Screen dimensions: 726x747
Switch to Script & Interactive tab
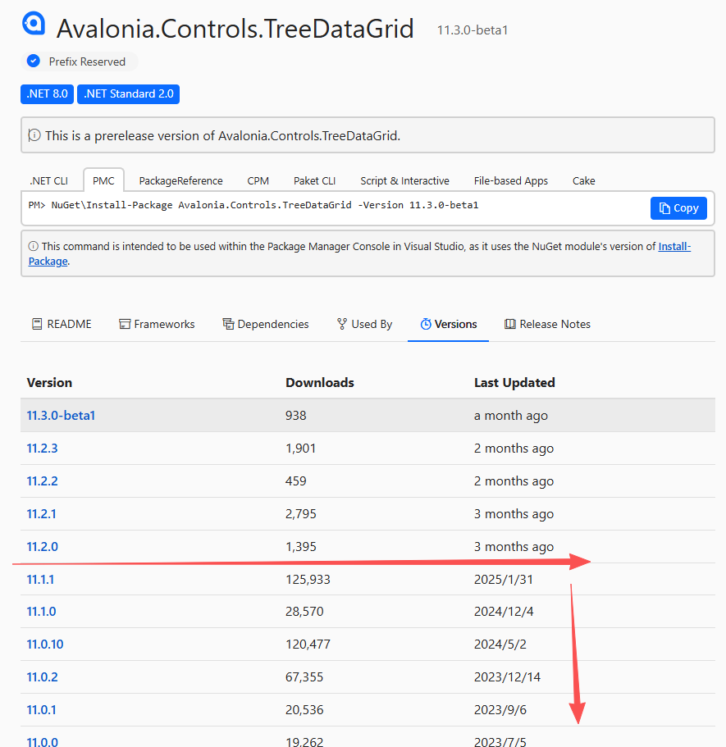tap(404, 180)
